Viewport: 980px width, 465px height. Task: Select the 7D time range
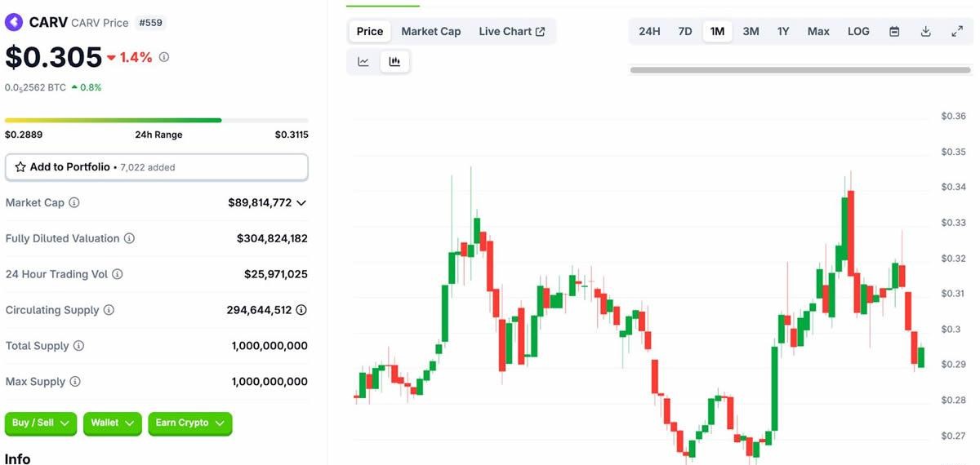(x=685, y=32)
